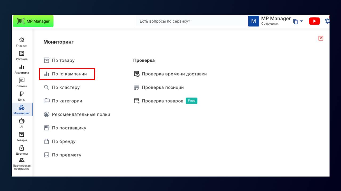
Task: Select По Id кампании menu item
Action: pyautogui.click(x=69, y=74)
